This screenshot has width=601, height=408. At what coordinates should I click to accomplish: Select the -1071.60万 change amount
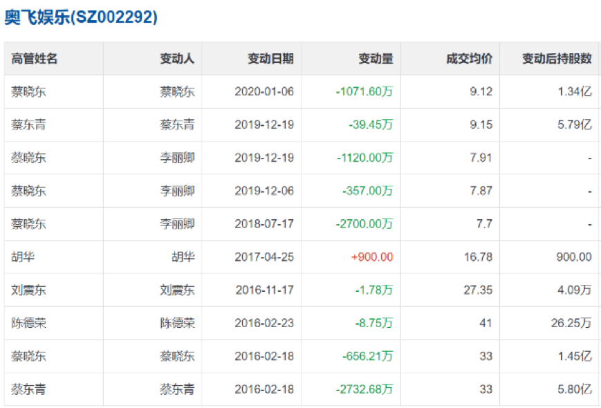click(x=364, y=91)
